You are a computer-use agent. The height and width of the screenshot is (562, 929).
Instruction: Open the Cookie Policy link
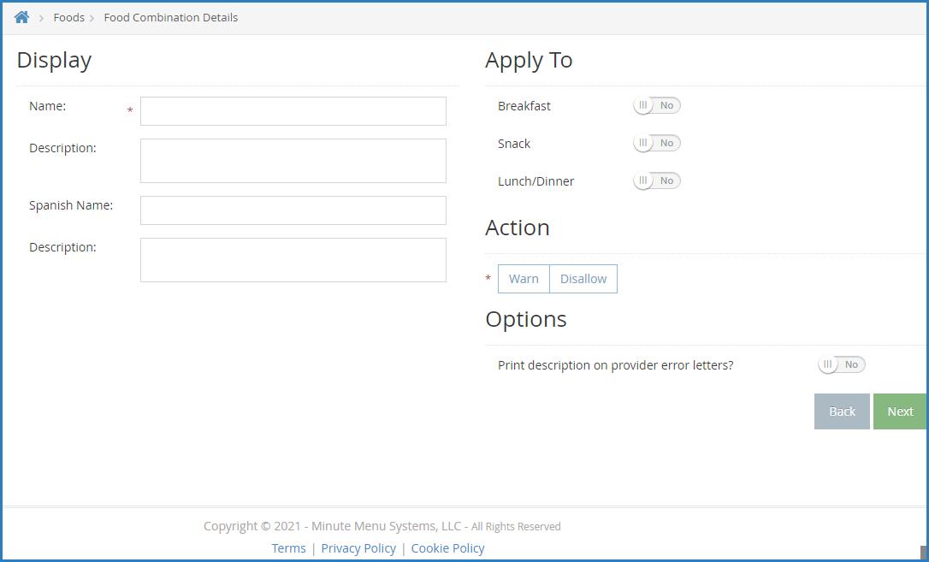pyautogui.click(x=448, y=548)
